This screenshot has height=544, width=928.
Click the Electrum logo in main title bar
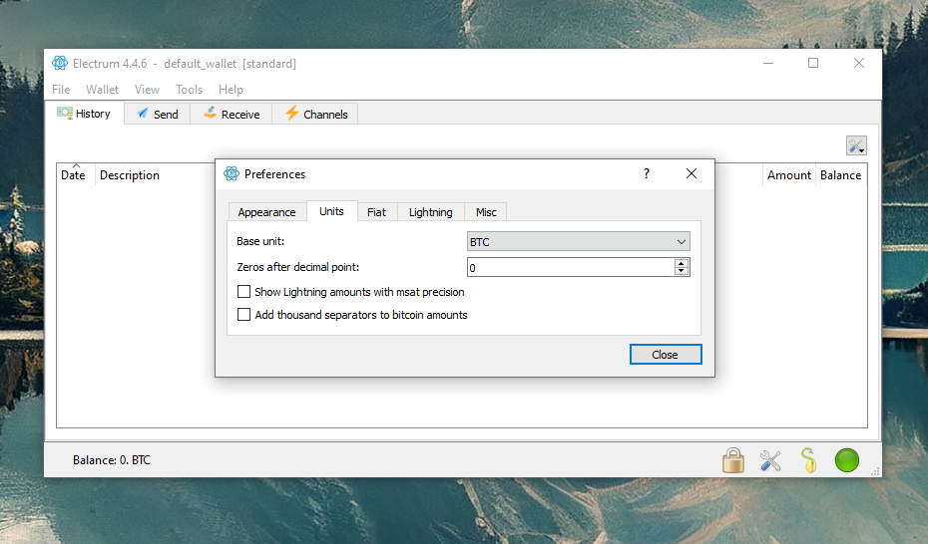[60, 64]
